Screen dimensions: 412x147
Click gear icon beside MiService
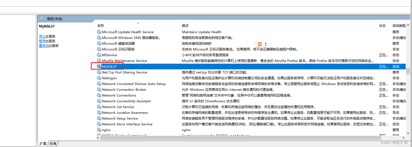coord(99,55)
